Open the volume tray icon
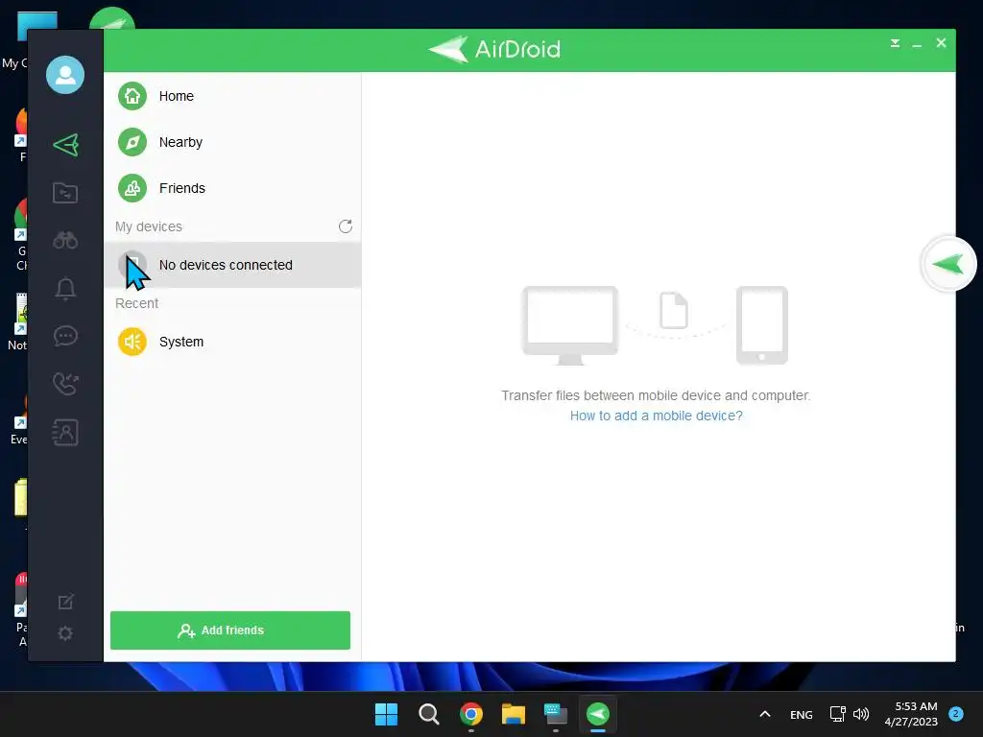 click(861, 714)
